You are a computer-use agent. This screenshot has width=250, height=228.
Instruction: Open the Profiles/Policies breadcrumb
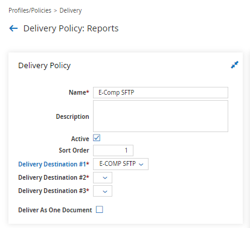30,10
